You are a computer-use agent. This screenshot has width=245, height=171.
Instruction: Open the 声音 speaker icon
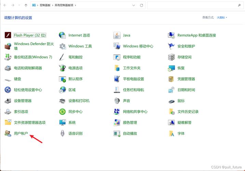click(x=117, y=101)
